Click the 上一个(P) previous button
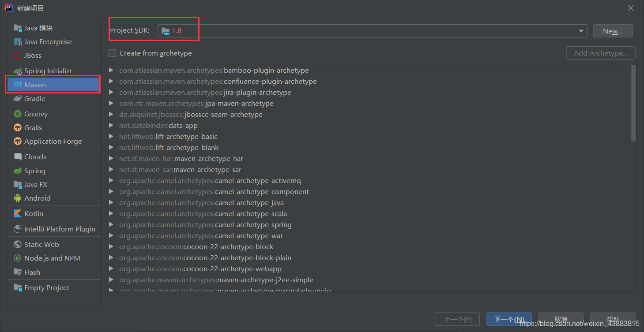Image resolution: width=644 pixels, height=332 pixels. [x=457, y=319]
